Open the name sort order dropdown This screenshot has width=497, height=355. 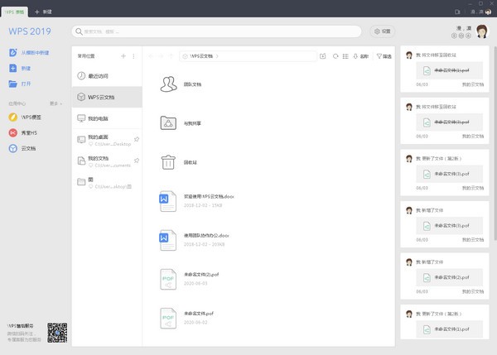point(361,56)
